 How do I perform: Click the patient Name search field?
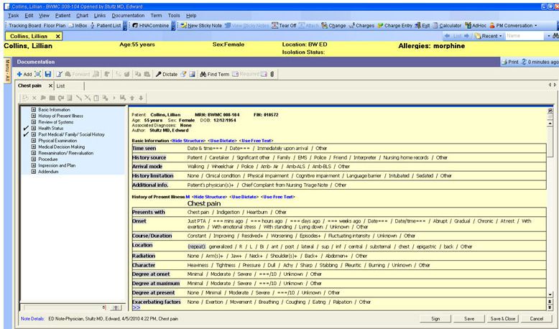click(x=522, y=35)
